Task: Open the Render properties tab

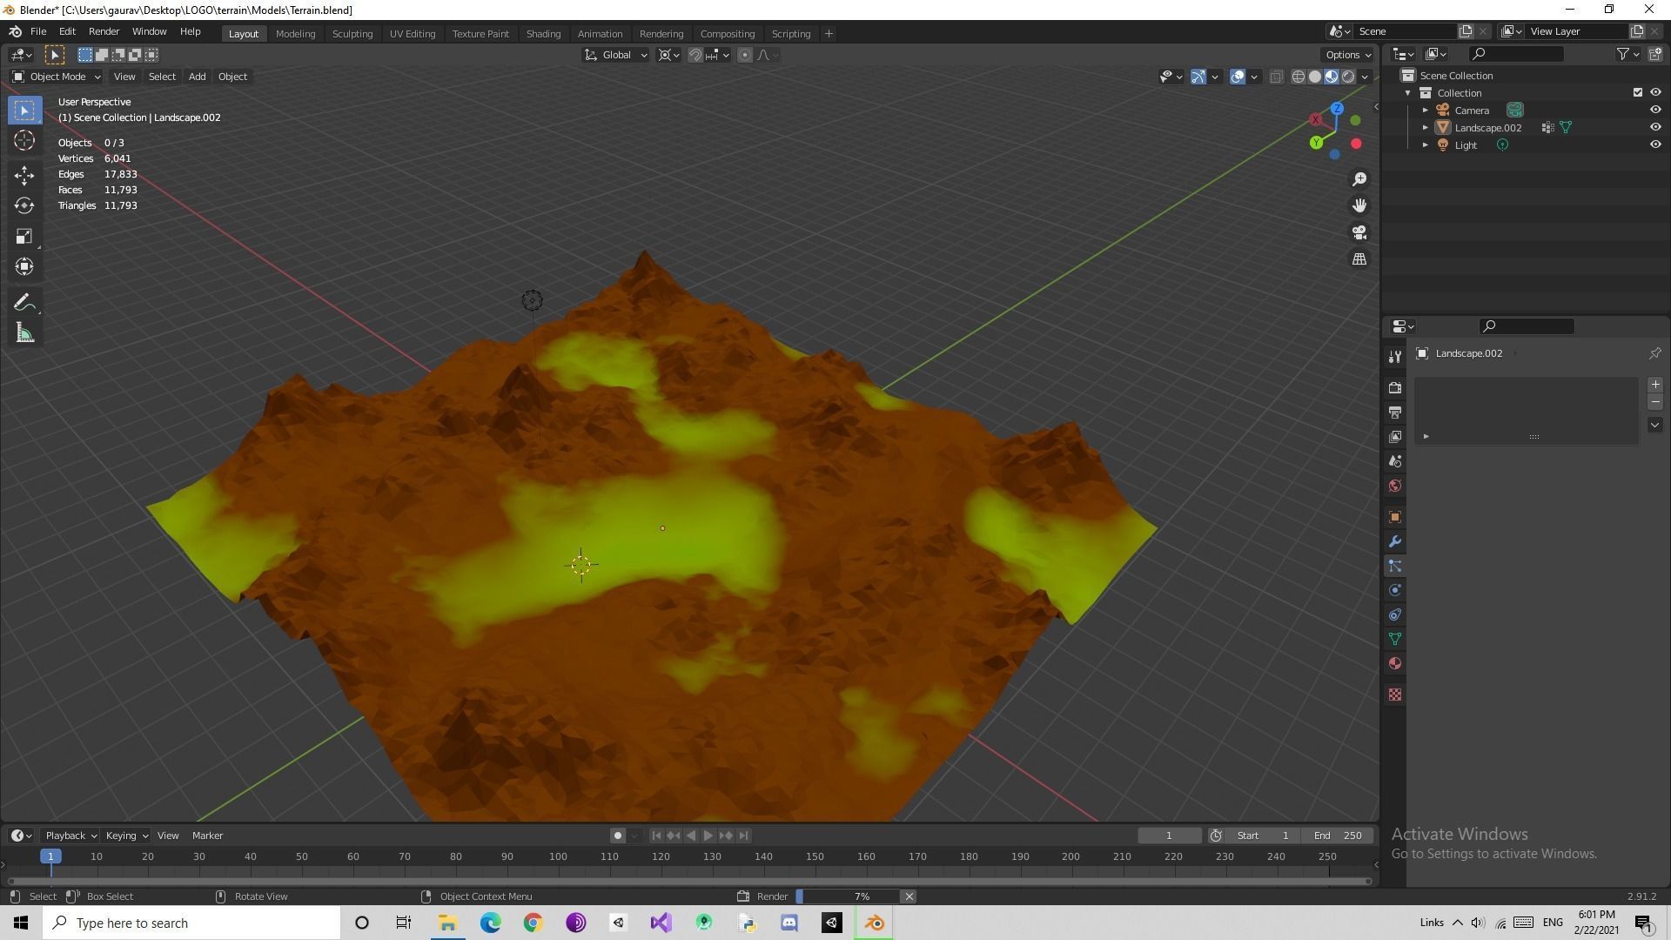Action: pyautogui.click(x=1395, y=387)
